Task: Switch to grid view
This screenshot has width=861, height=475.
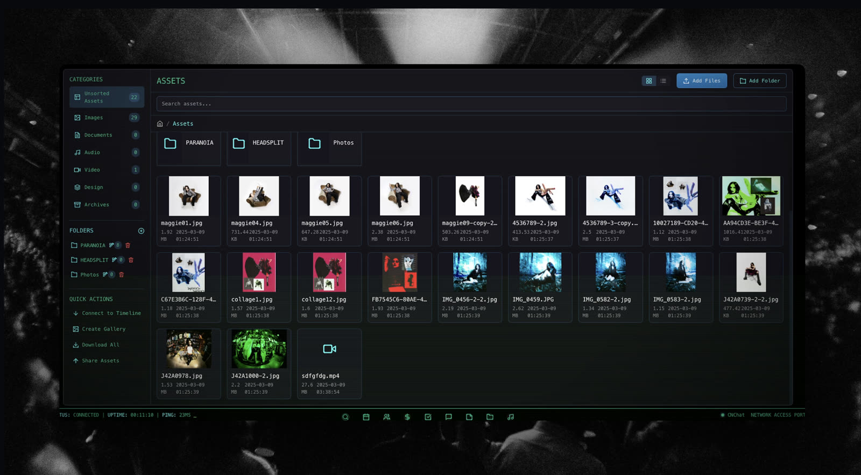Action: 649,81
